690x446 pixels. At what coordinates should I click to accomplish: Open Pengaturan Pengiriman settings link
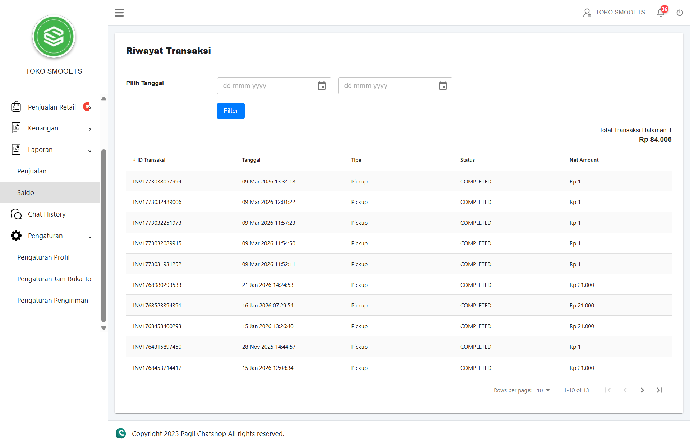tap(52, 301)
